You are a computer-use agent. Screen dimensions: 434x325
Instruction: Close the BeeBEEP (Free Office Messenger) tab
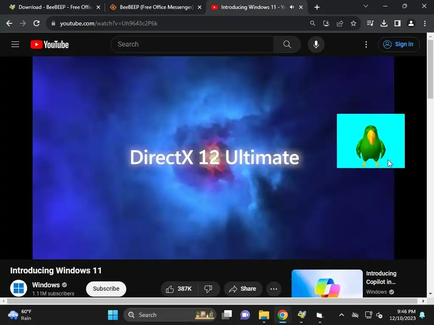[x=199, y=8]
